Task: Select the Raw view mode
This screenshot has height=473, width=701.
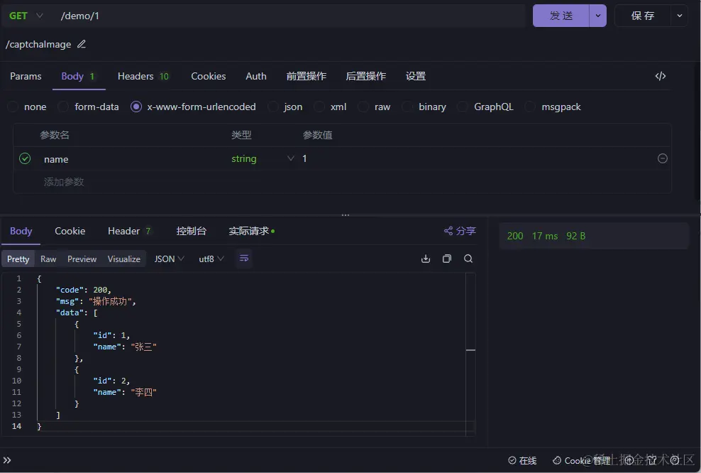Action: [48, 259]
